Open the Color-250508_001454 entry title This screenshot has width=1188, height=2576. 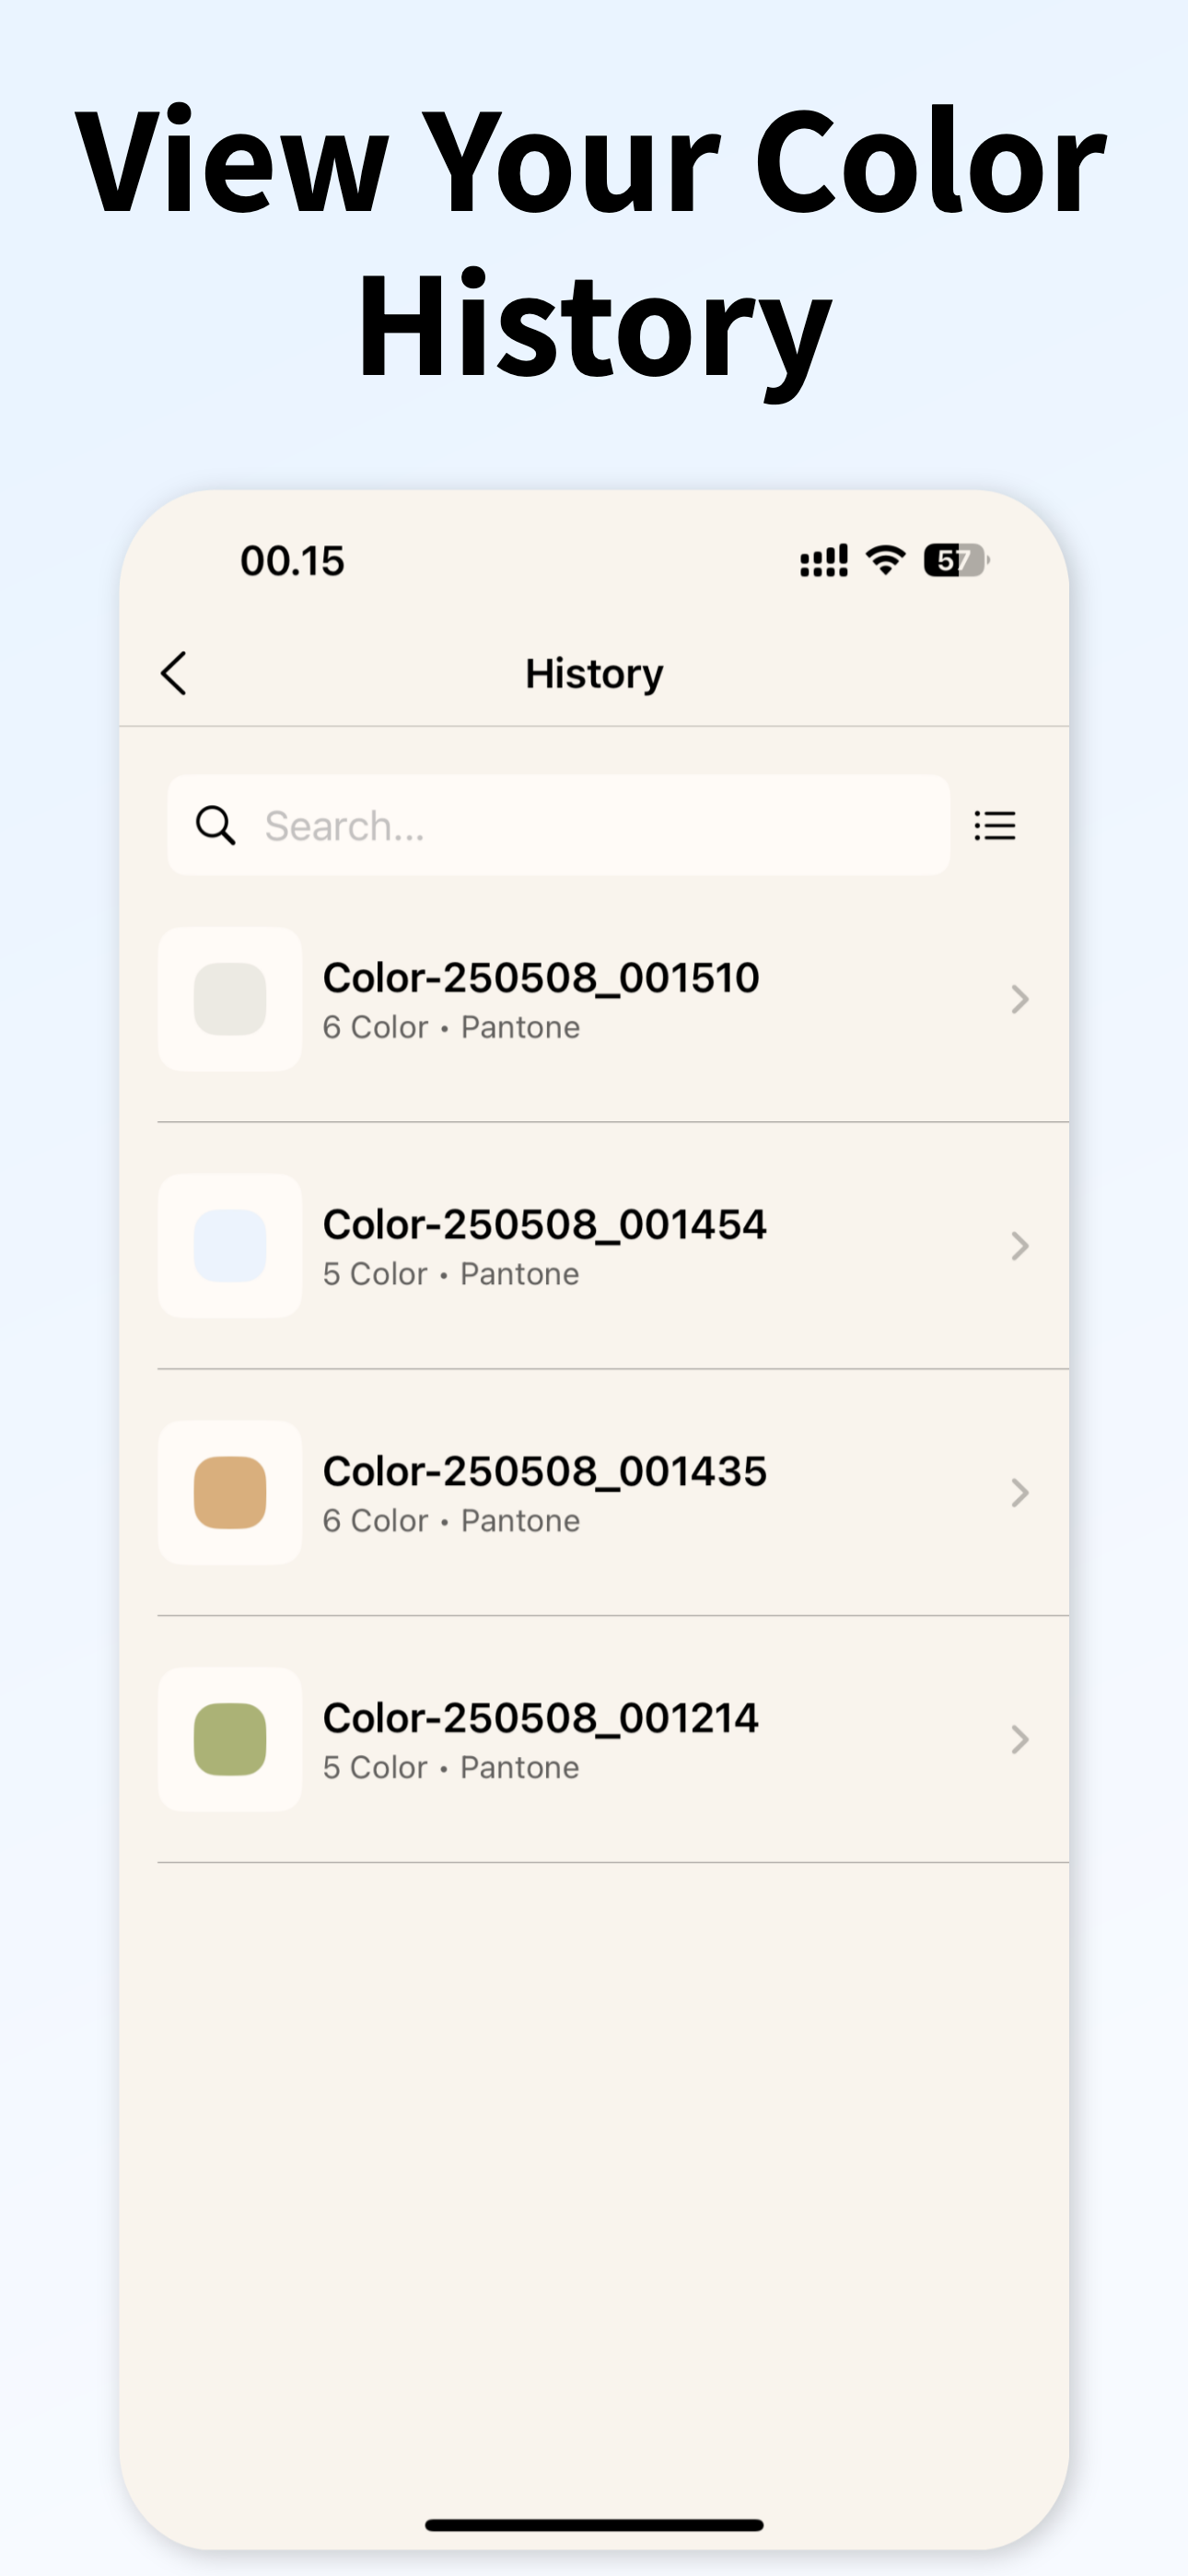[544, 1225]
